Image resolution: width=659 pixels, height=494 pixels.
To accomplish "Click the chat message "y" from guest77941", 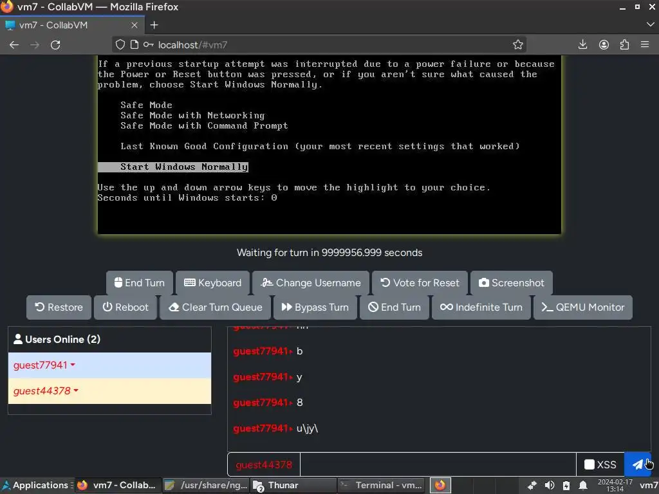I will point(299,377).
